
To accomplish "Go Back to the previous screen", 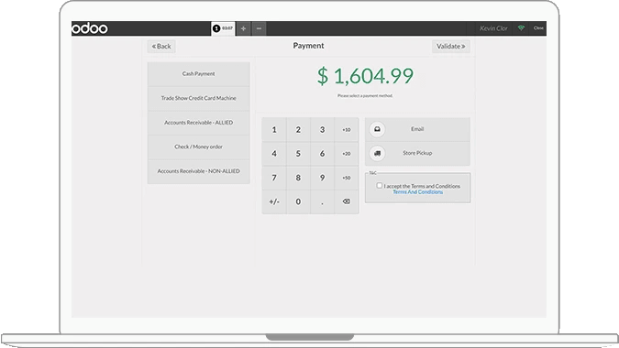I will (x=161, y=46).
